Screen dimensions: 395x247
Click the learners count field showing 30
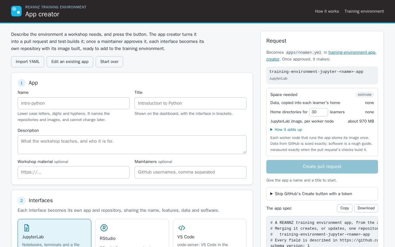[x=318, y=112]
